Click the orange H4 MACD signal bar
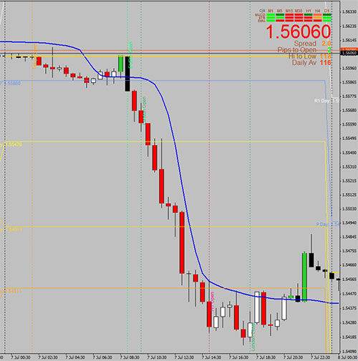358x361 pixels. [317, 15]
